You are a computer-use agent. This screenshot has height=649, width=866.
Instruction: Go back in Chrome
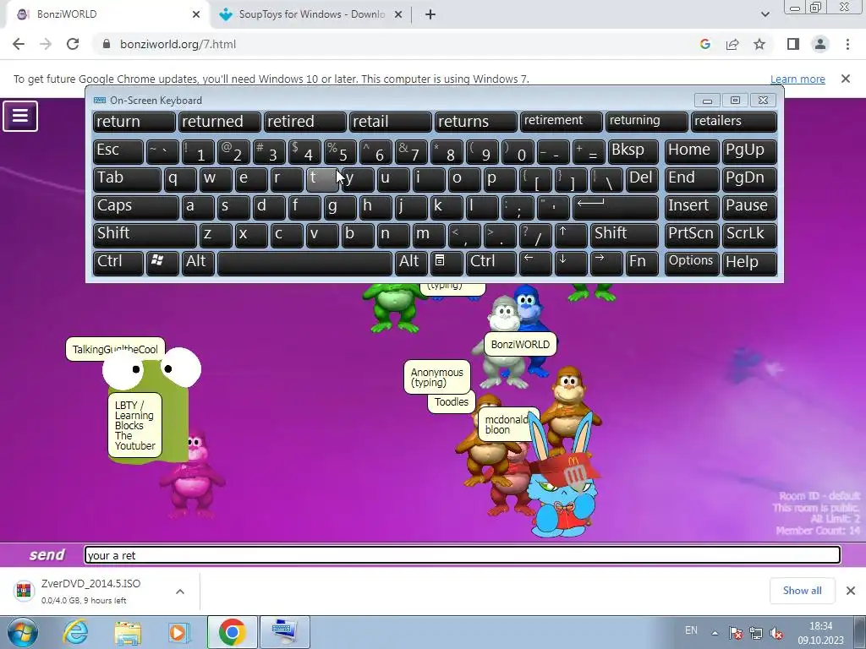(x=19, y=44)
